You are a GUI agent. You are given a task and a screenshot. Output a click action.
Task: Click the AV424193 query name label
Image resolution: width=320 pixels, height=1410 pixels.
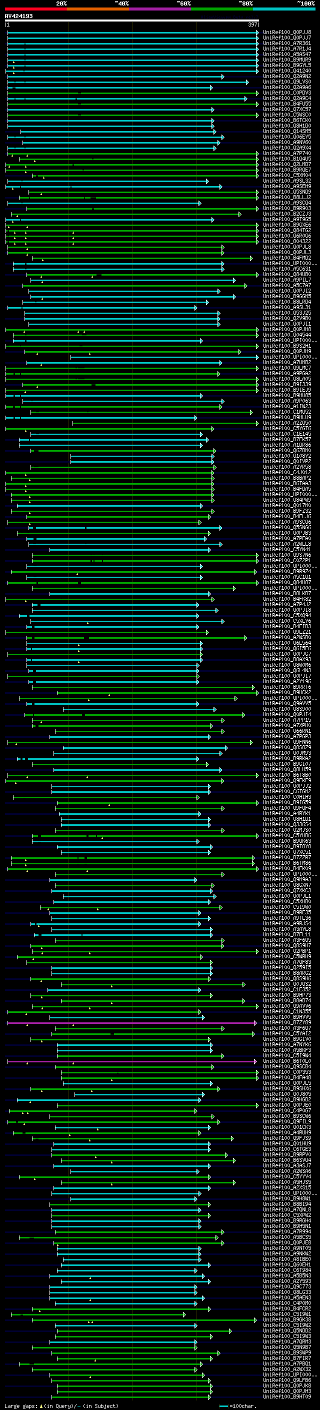[x=18, y=16]
